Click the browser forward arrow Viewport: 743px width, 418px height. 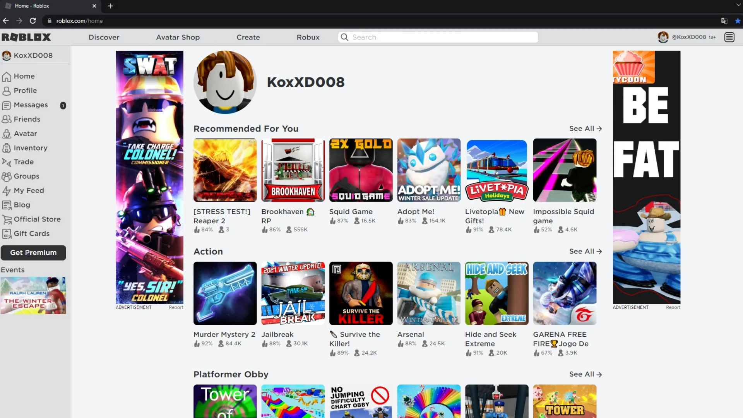click(19, 21)
